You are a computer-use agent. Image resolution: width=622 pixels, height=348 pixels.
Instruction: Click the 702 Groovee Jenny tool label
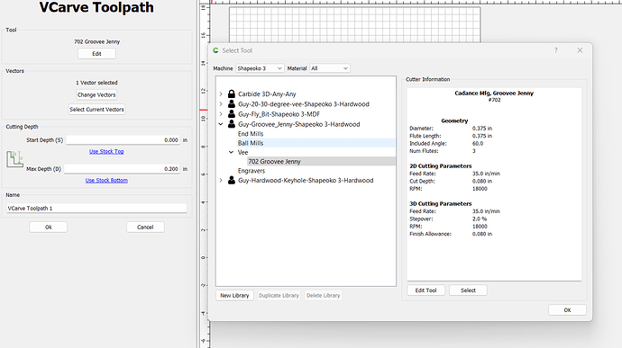(x=96, y=41)
